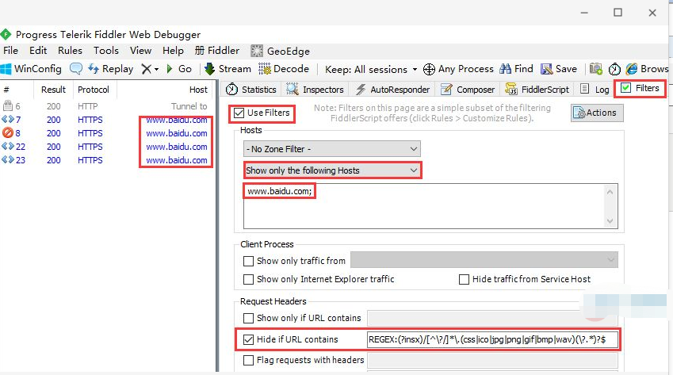Open the process list dropdown
Screen dimensions: 673x375
pos(484,259)
